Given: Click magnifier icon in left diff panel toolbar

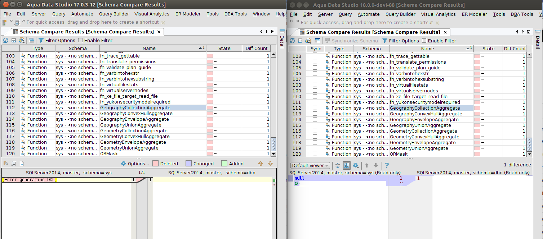Looking at the screenshot, I should (5, 163).
